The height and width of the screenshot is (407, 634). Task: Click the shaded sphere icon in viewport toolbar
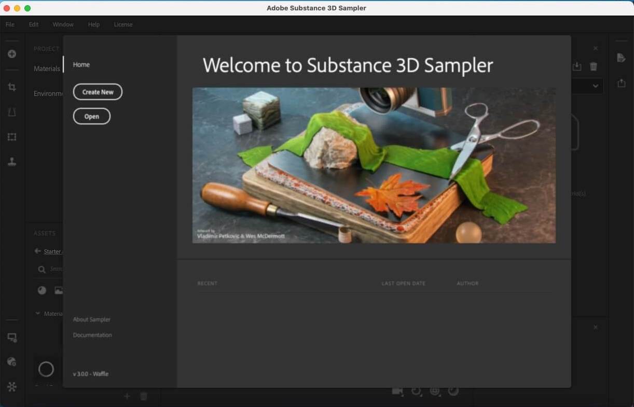click(x=453, y=391)
